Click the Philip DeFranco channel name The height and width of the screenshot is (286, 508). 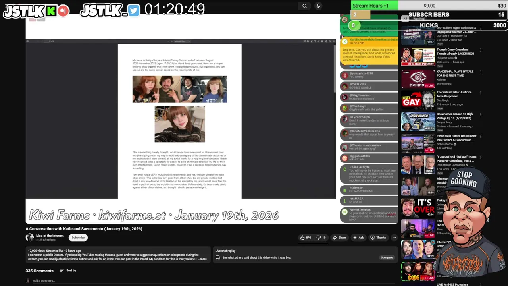pyautogui.click(x=446, y=58)
